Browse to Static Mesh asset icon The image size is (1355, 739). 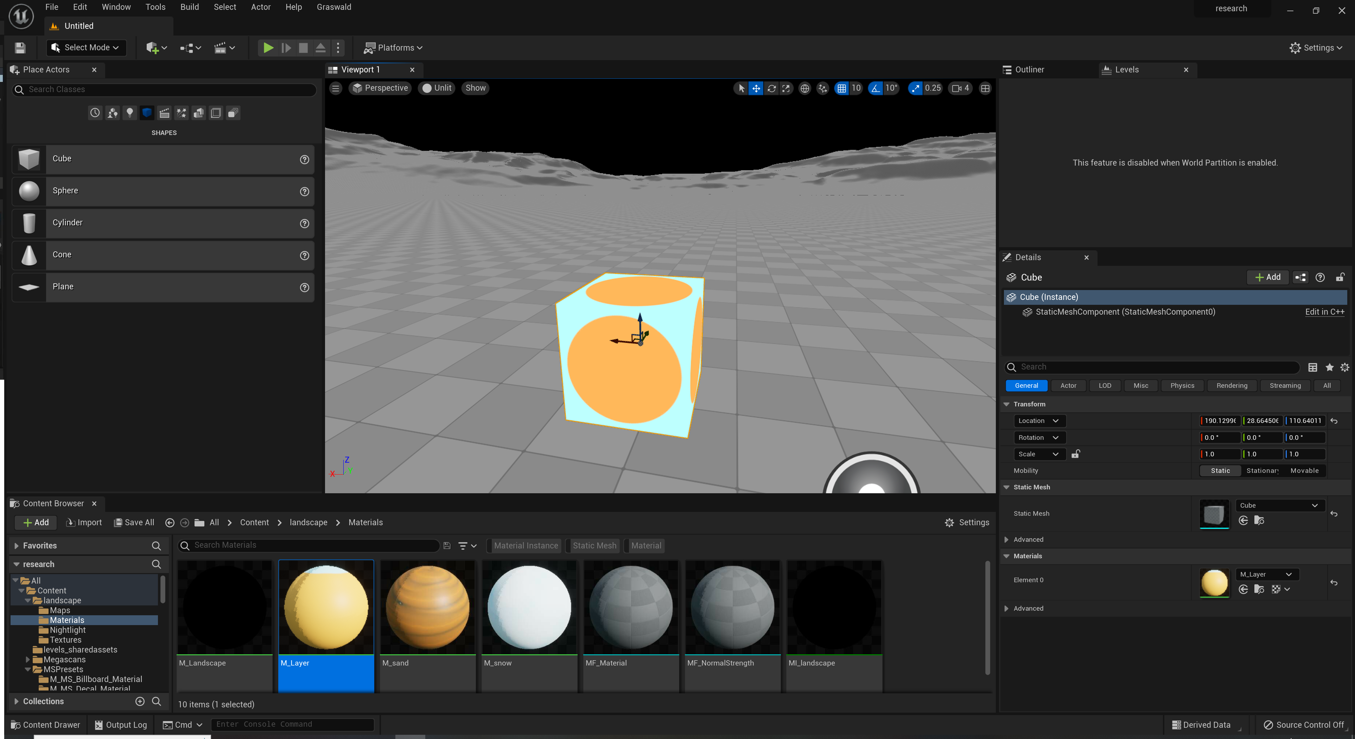1259,520
